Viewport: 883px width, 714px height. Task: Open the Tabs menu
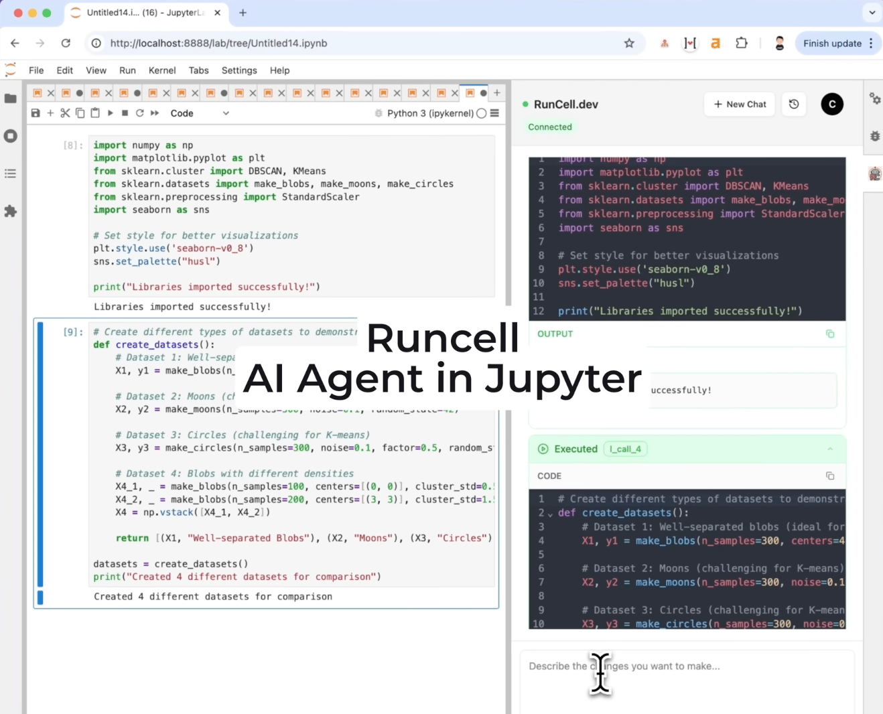(199, 70)
